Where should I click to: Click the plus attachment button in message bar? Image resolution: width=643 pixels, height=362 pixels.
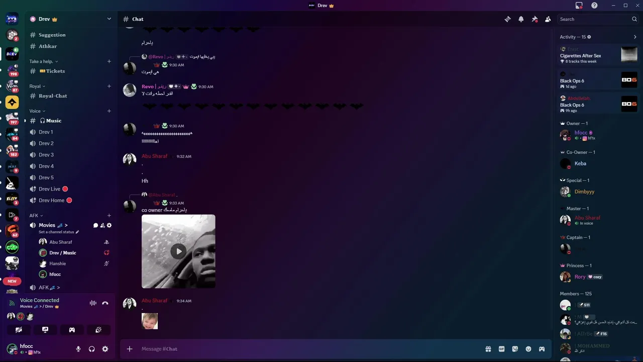point(130,349)
